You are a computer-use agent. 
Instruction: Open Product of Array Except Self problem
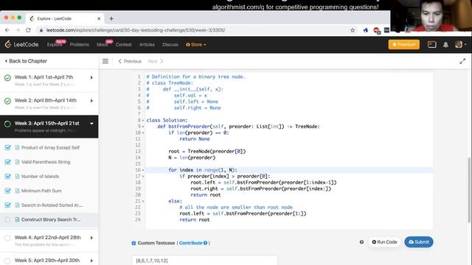point(50,147)
